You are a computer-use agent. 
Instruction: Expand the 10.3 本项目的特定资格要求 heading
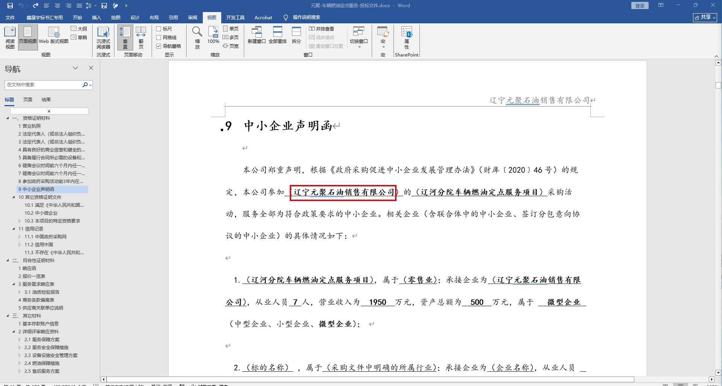pyautogui.click(x=20, y=221)
